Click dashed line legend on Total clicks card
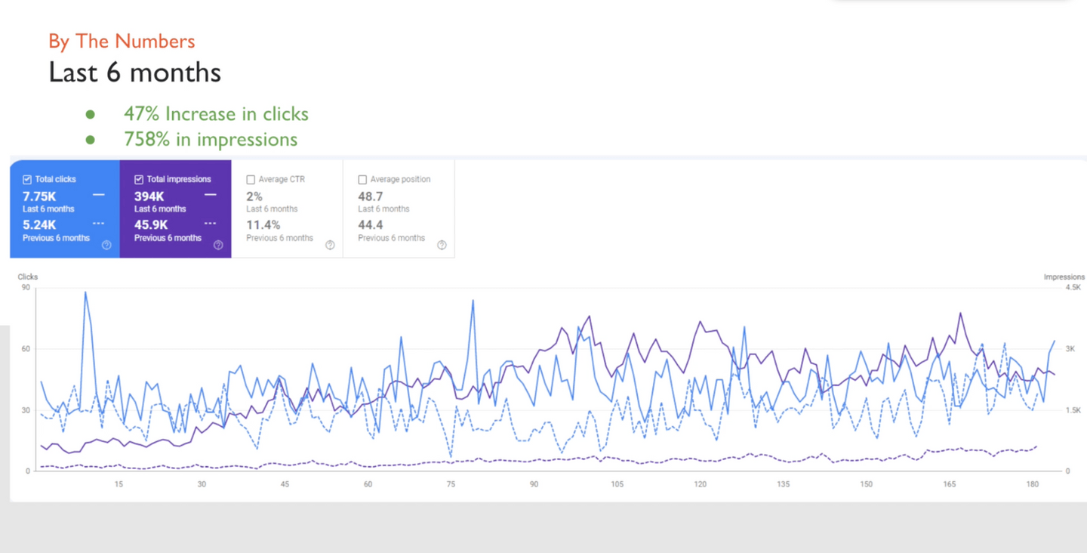1087x553 pixels. [98, 224]
